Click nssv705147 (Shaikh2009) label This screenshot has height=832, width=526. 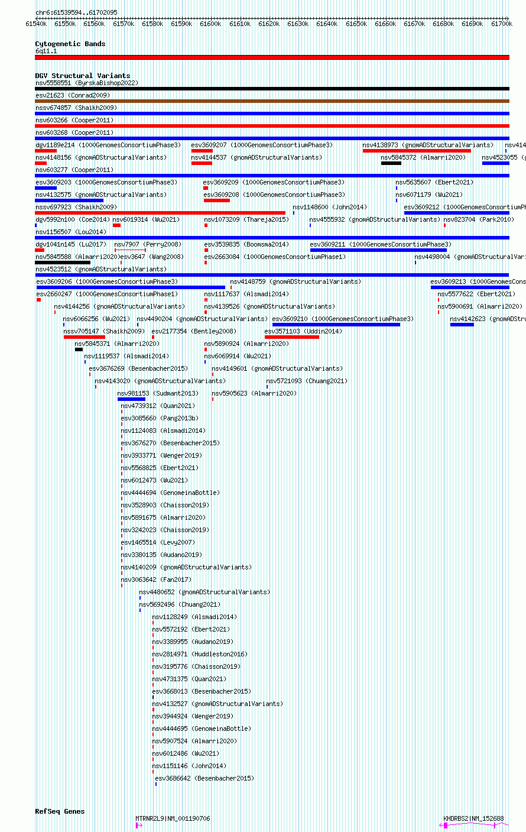tap(105, 331)
